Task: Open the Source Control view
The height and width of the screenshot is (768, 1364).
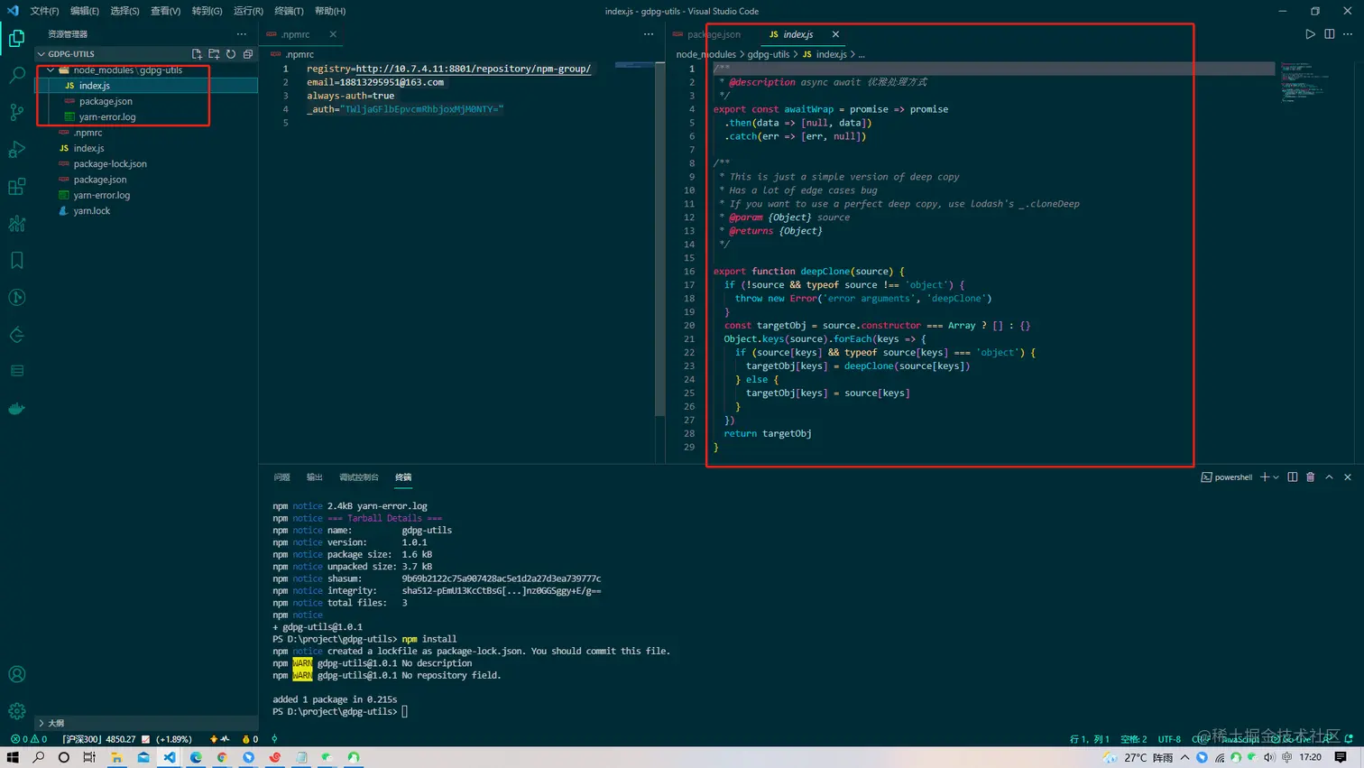Action: click(16, 112)
